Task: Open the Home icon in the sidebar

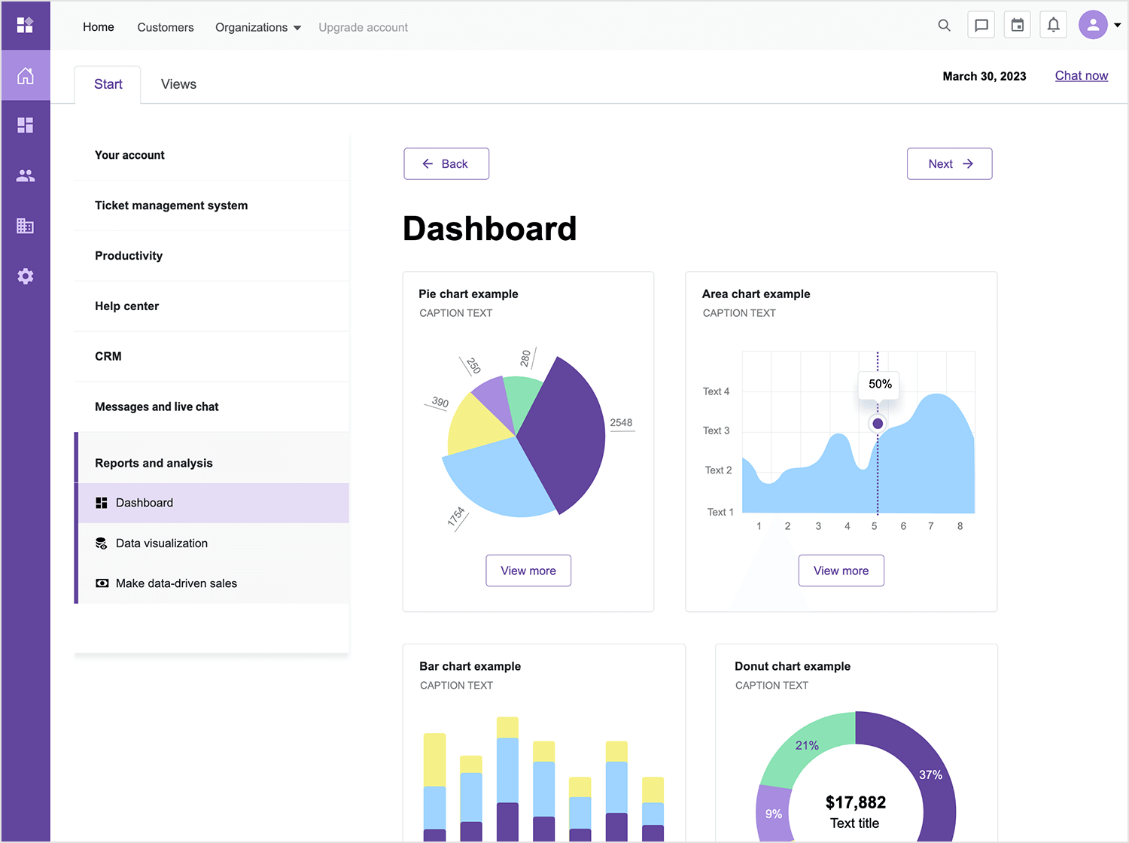Action: pyautogui.click(x=26, y=75)
